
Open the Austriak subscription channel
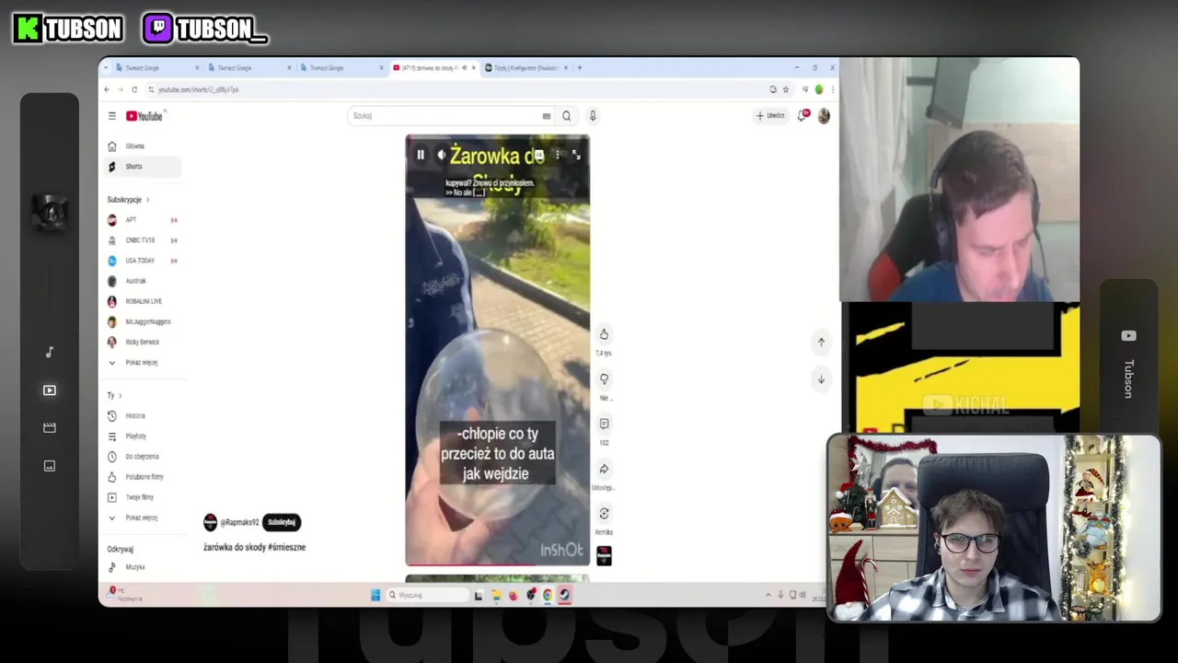pos(143,281)
